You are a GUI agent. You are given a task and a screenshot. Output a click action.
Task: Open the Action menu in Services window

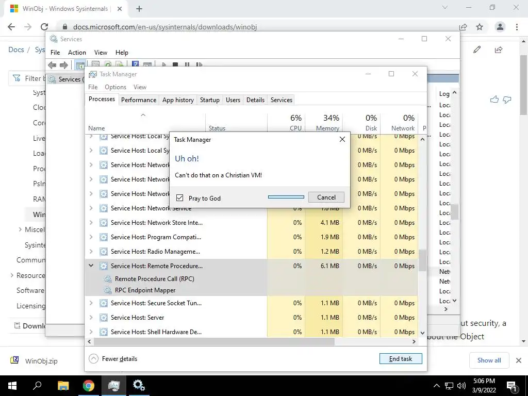(77, 53)
